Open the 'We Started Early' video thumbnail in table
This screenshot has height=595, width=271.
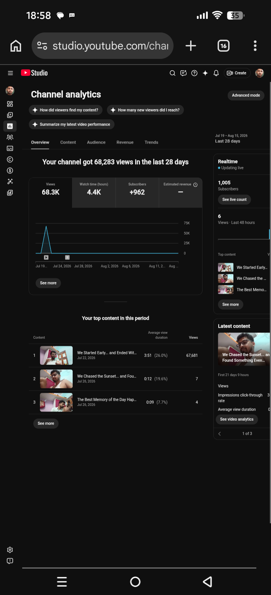(x=56, y=355)
